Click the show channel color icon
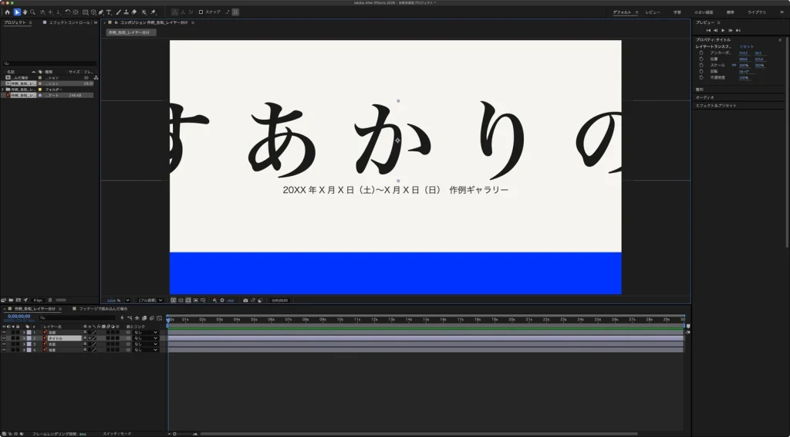Screen dimensions: 790x437 point(214,300)
